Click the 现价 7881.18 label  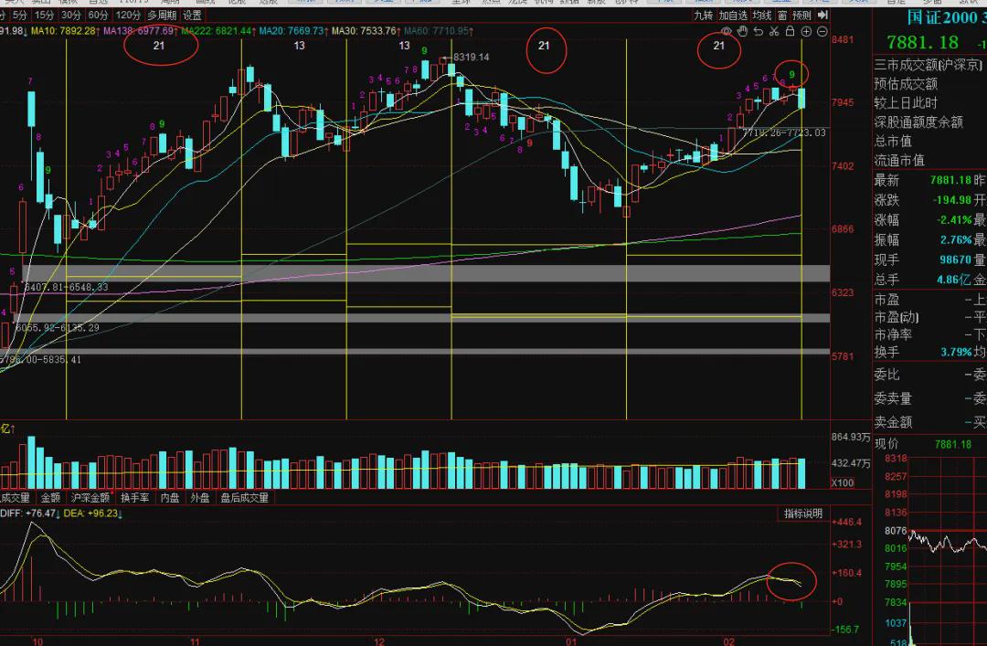(923, 444)
